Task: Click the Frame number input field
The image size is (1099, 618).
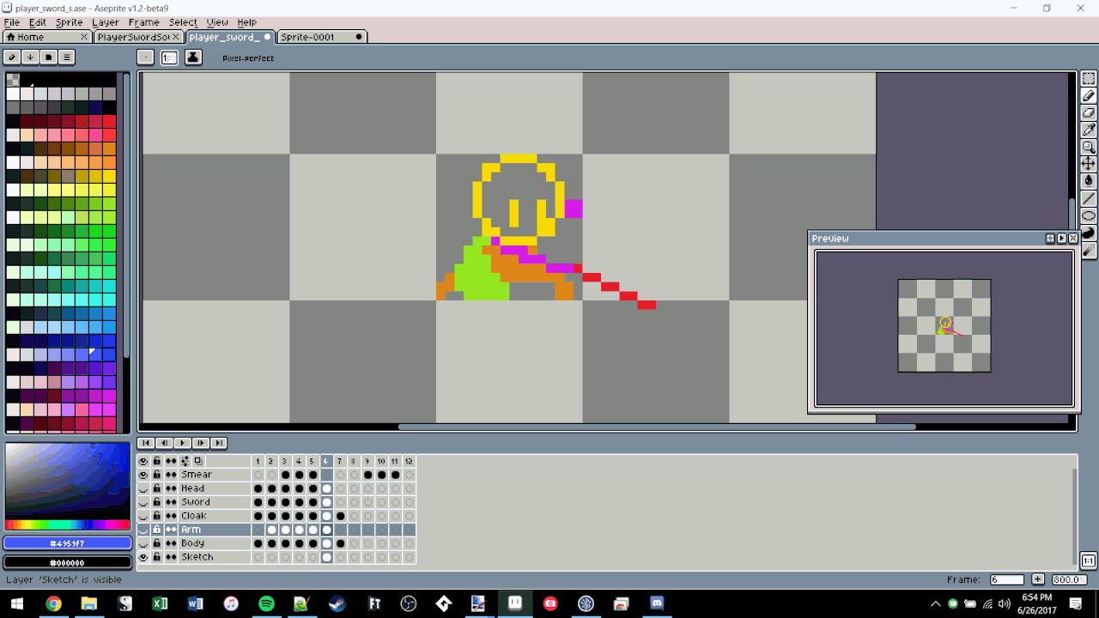Action: coord(1007,579)
